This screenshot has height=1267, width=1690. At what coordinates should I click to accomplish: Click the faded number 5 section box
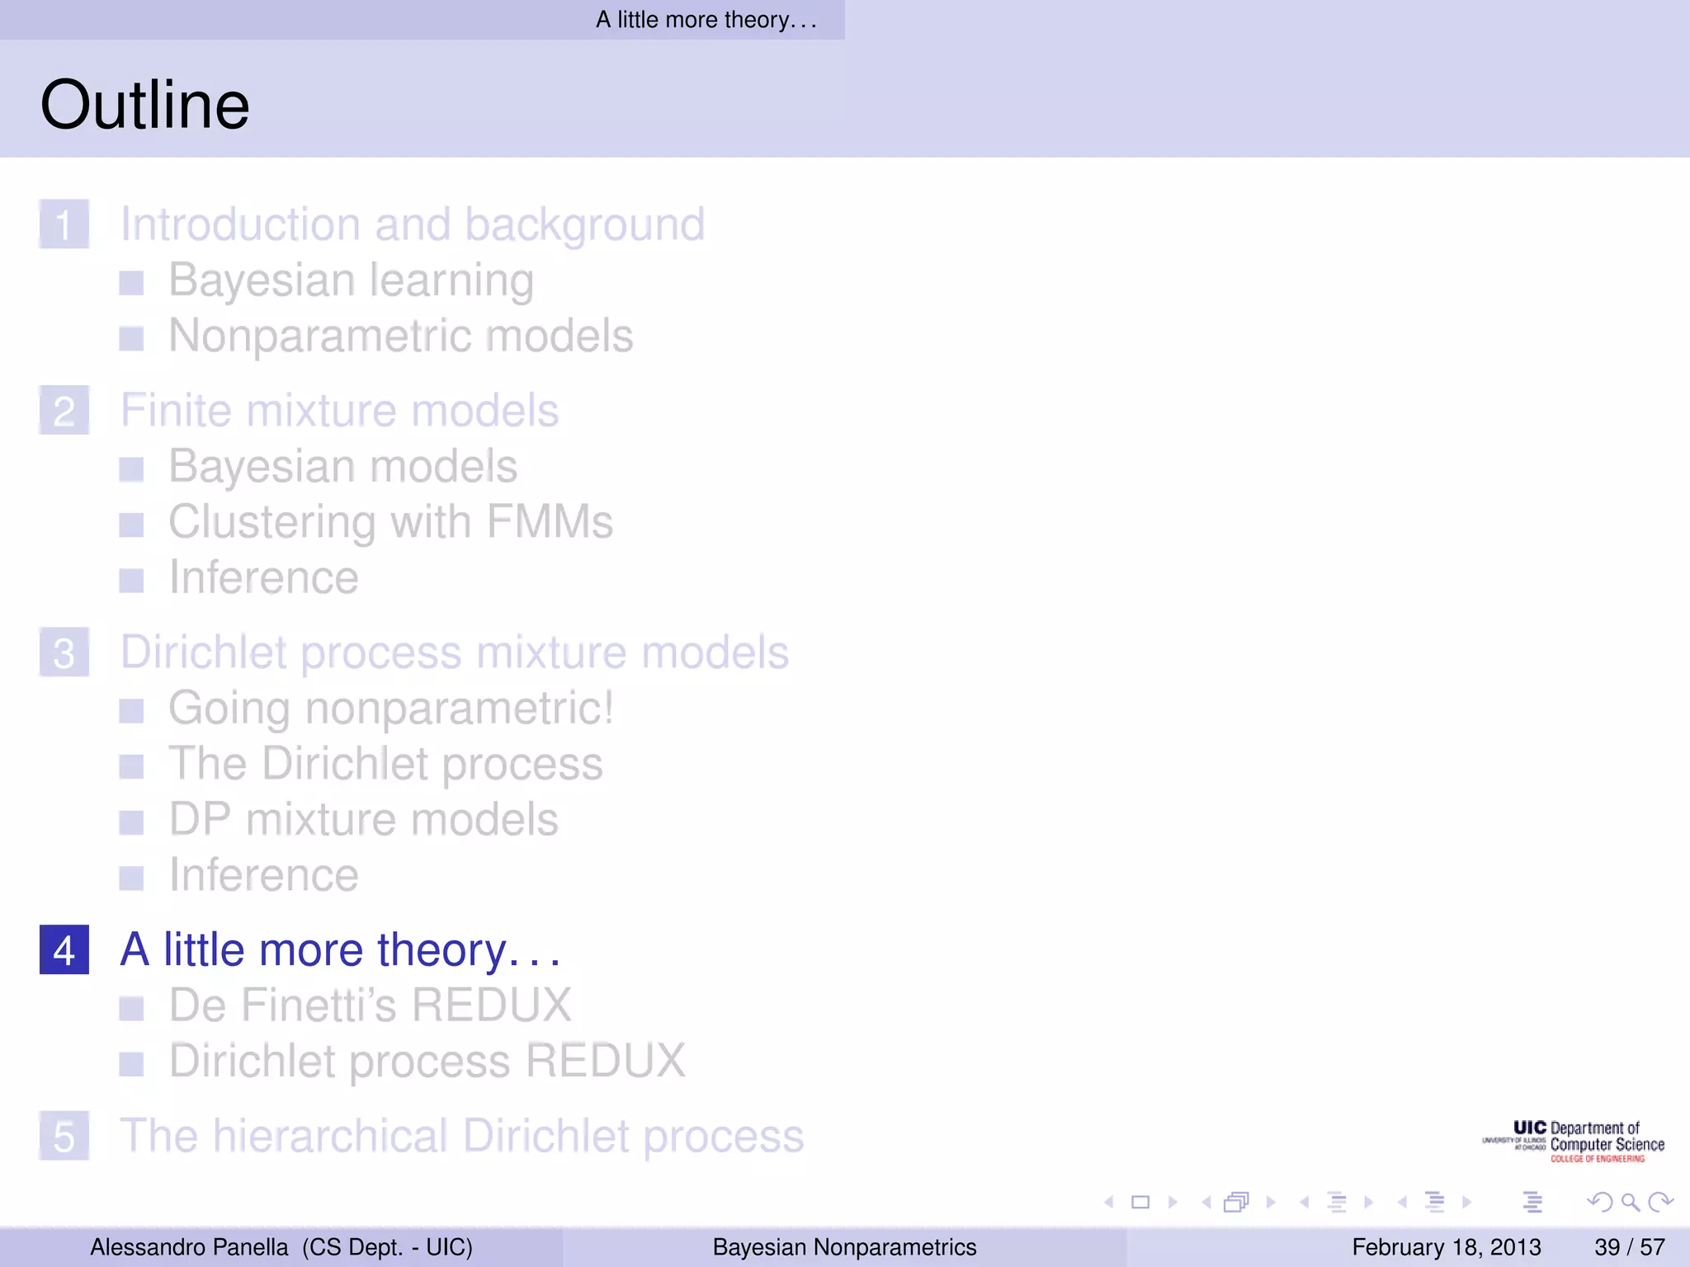[x=64, y=1136]
